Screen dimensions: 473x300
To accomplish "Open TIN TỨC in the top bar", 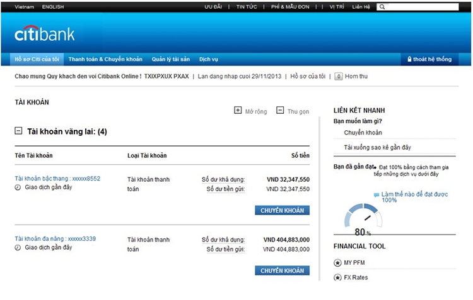I will [x=247, y=7].
